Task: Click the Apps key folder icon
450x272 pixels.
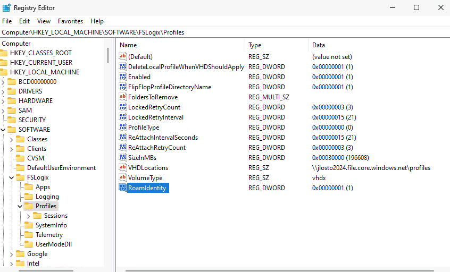Action: 29,187
